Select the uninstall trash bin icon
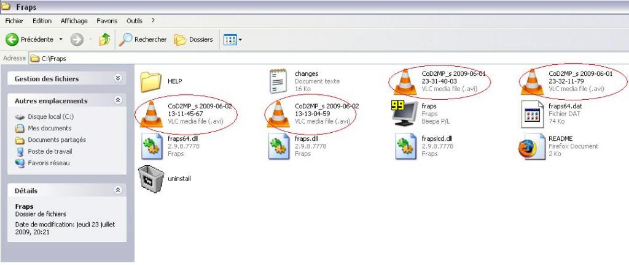The width and height of the screenshot is (629, 265). [x=151, y=179]
